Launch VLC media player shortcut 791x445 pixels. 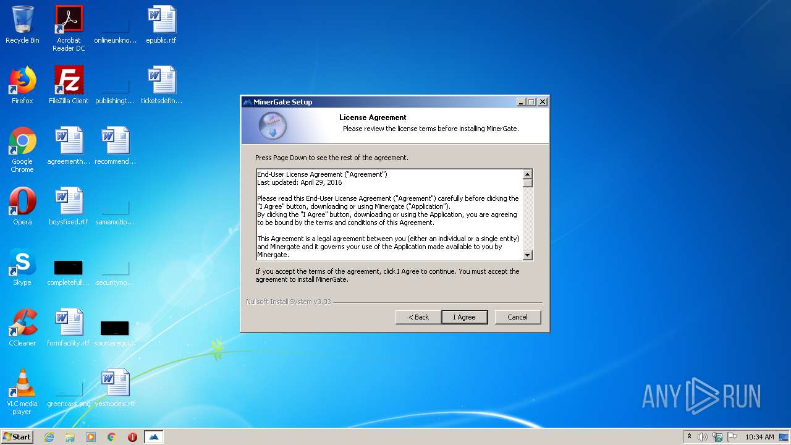click(22, 392)
